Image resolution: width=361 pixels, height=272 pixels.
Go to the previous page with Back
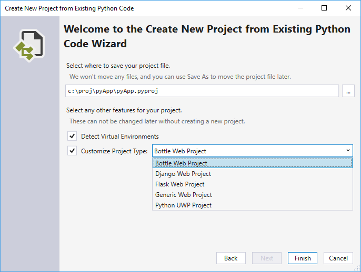point(230,258)
